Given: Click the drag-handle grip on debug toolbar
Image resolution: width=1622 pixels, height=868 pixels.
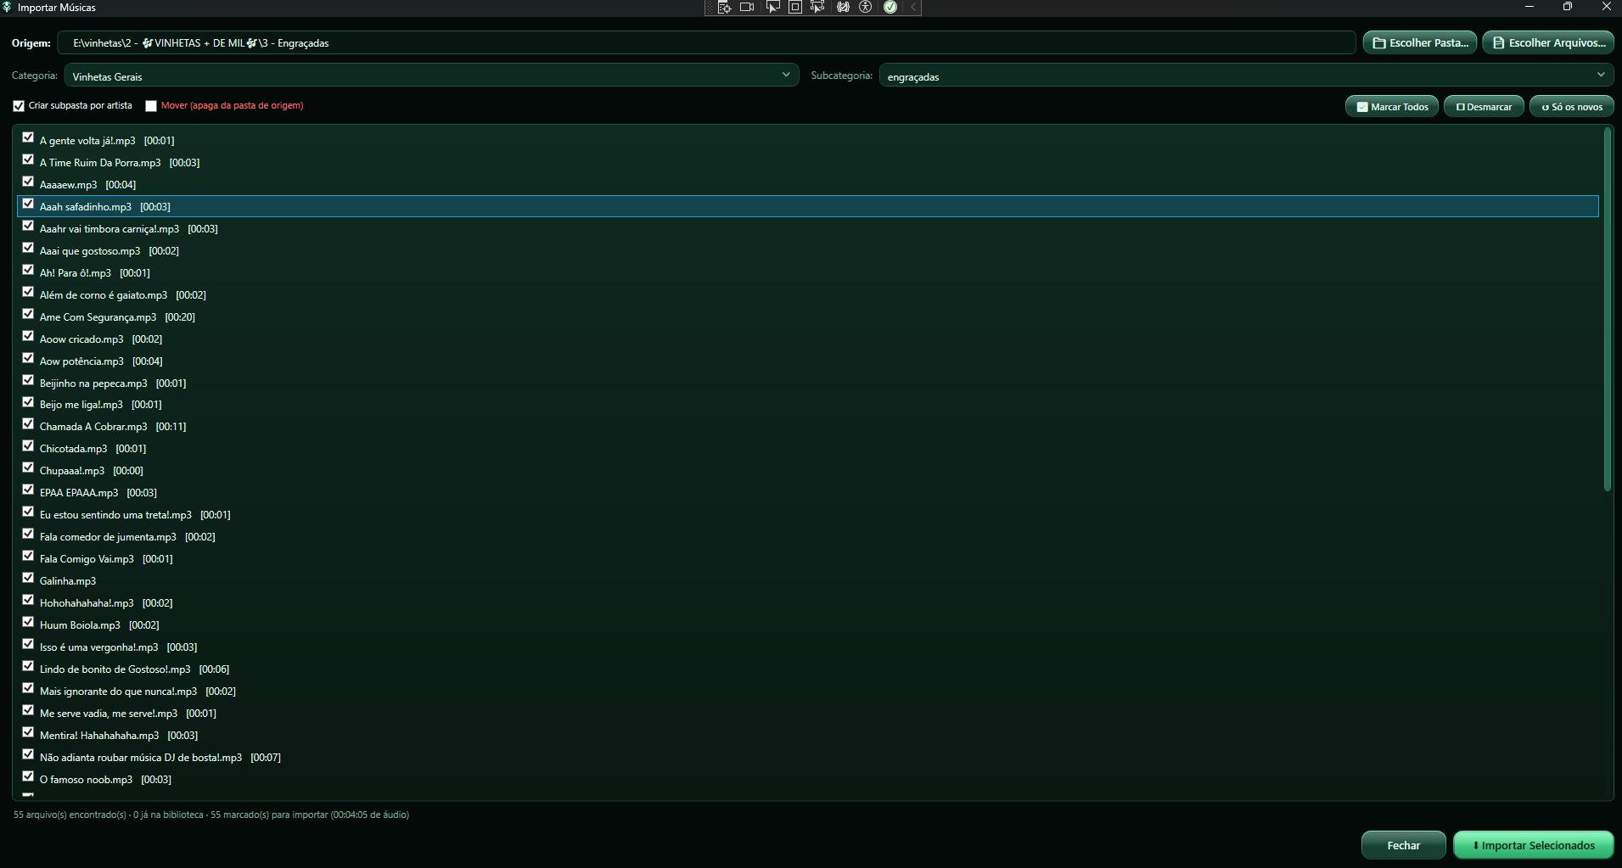Looking at the screenshot, I should 710,7.
